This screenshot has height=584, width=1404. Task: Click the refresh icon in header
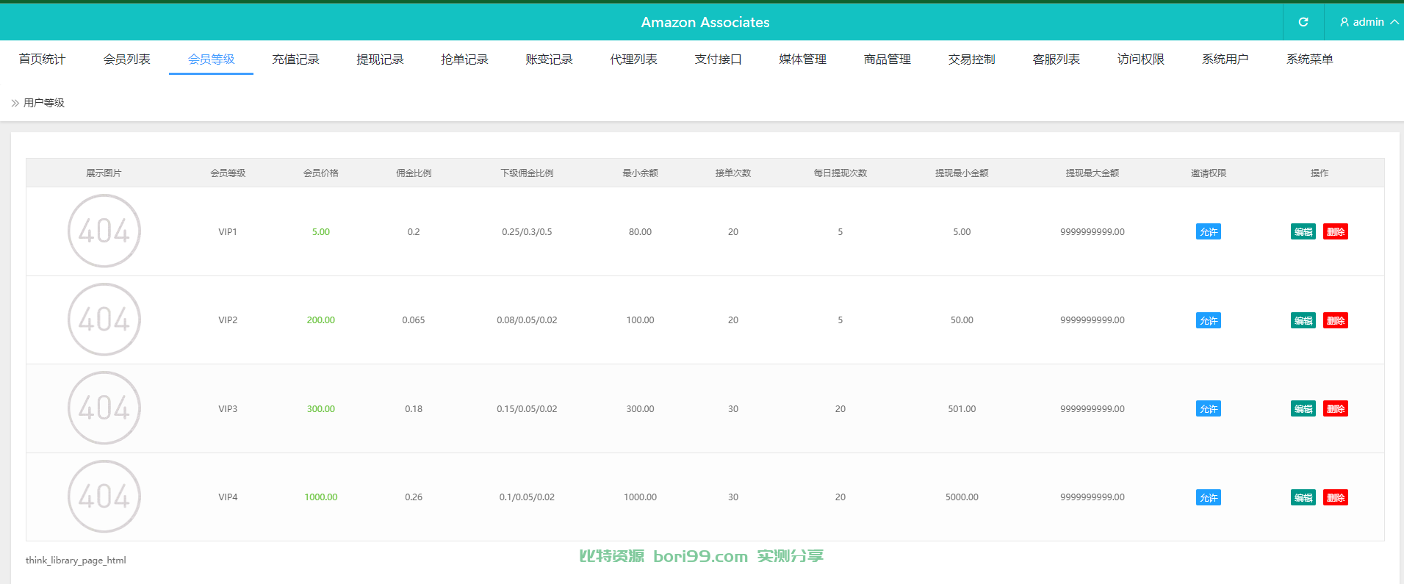[x=1303, y=22]
